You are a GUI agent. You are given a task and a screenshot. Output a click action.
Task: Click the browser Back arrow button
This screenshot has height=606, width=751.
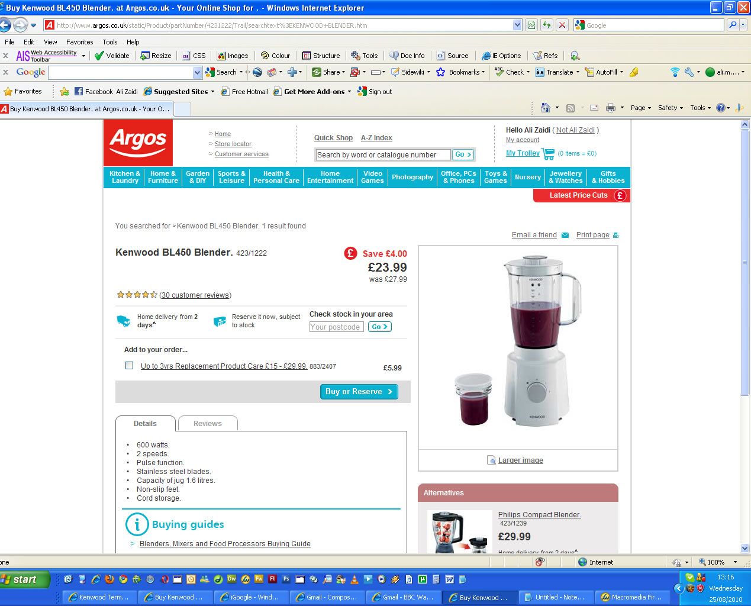5,25
